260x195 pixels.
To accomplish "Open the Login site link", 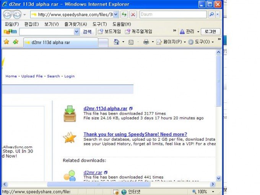I will [x=69, y=76].
